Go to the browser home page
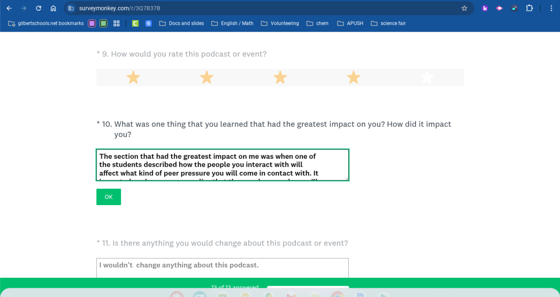This screenshot has width=560, height=297. [x=53, y=8]
